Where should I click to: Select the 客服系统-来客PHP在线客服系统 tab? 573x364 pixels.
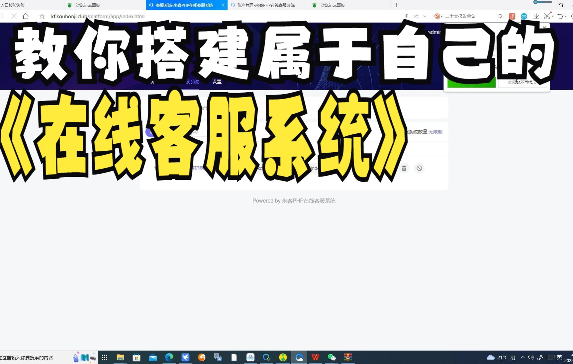coord(184,5)
